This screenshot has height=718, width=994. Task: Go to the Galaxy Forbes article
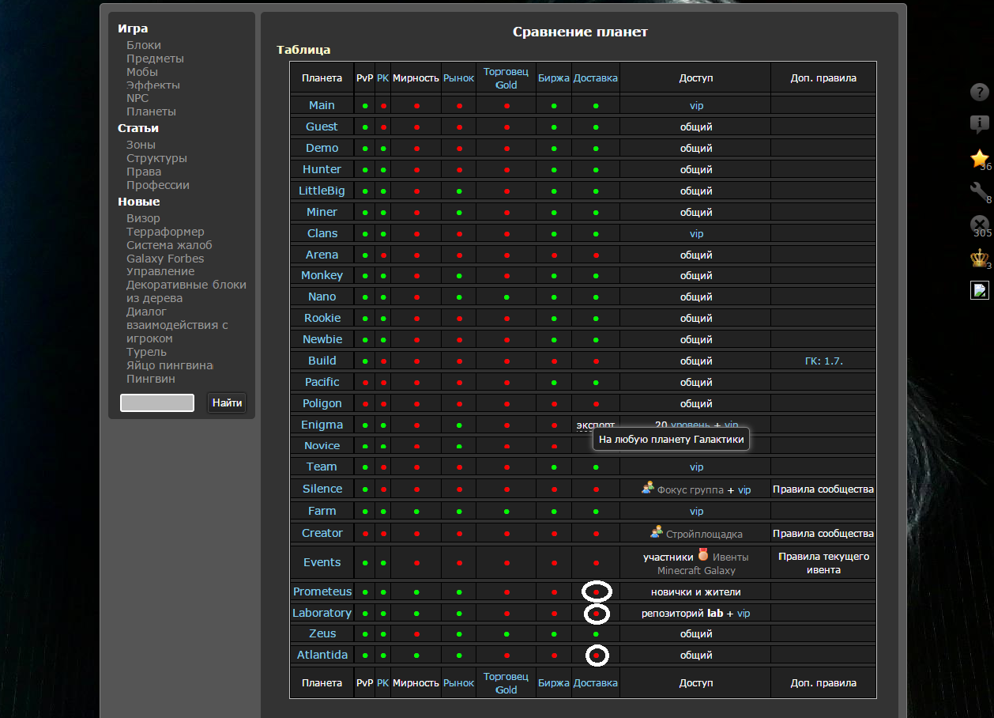coord(165,259)
